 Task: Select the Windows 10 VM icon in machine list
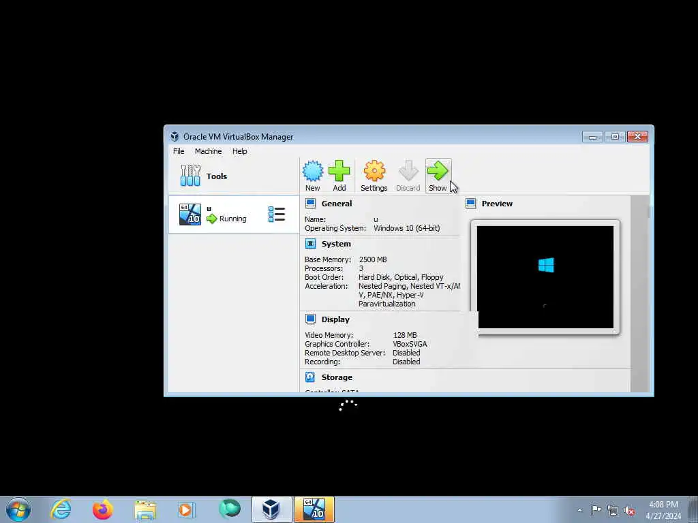pos(190,215)
